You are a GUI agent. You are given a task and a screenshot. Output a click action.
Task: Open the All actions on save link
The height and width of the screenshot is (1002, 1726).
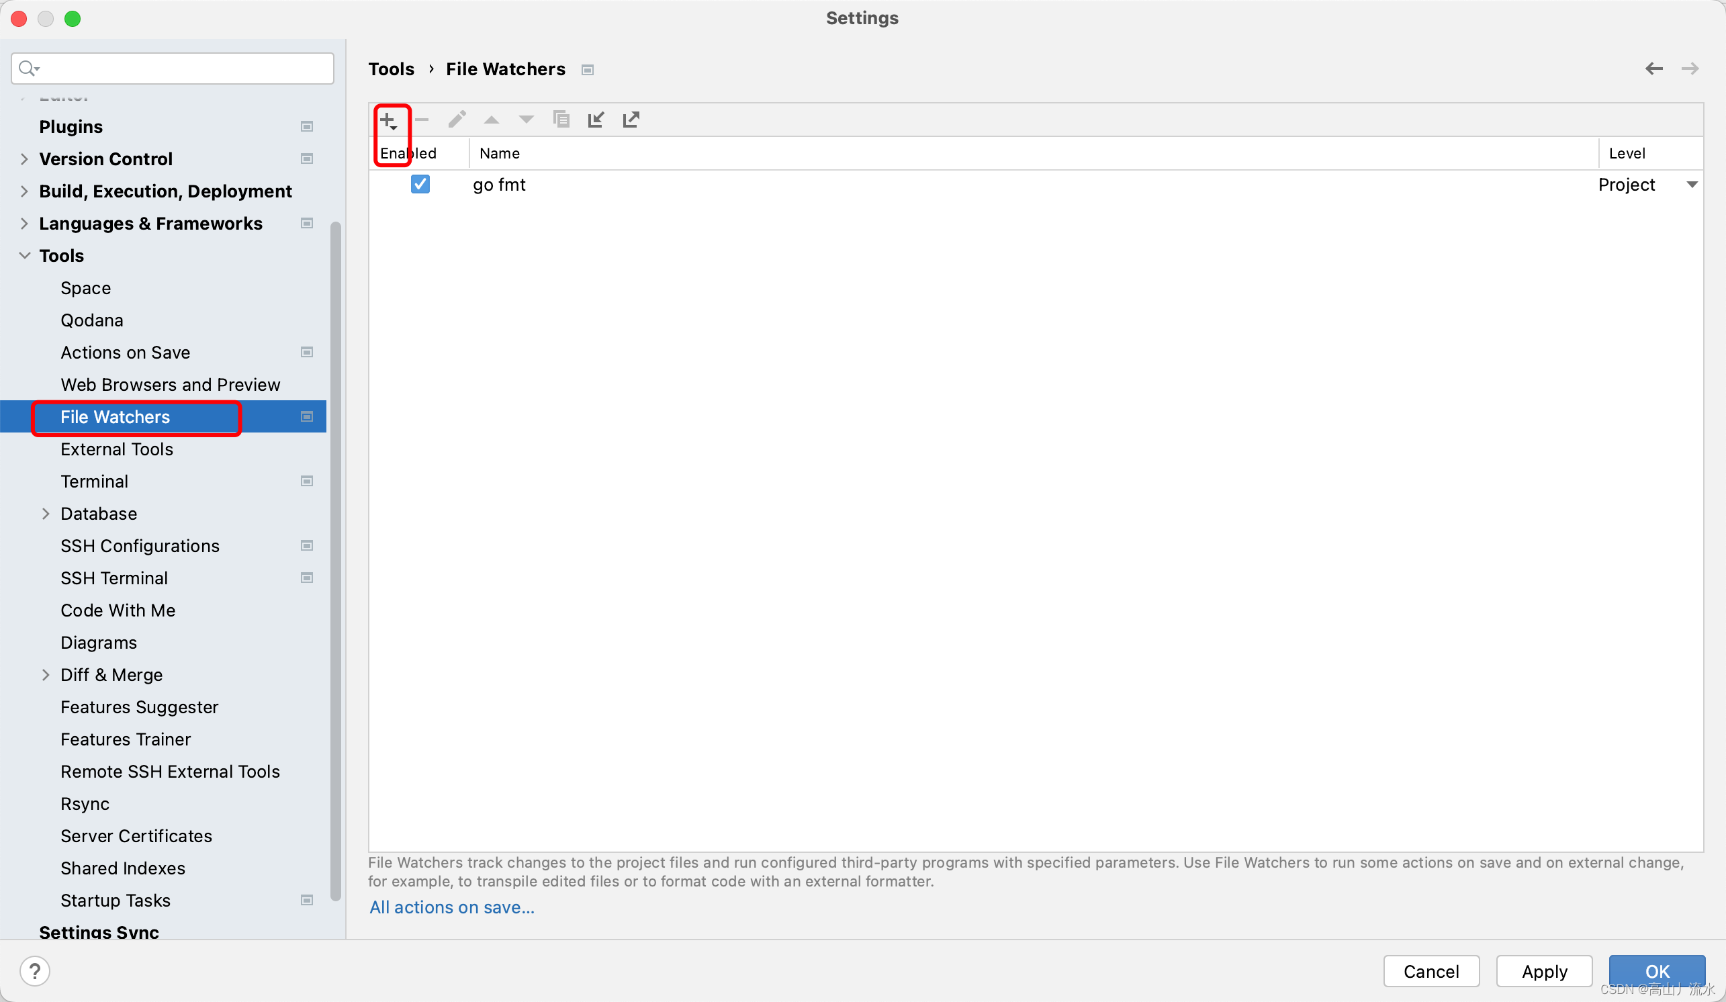(451, 907)
